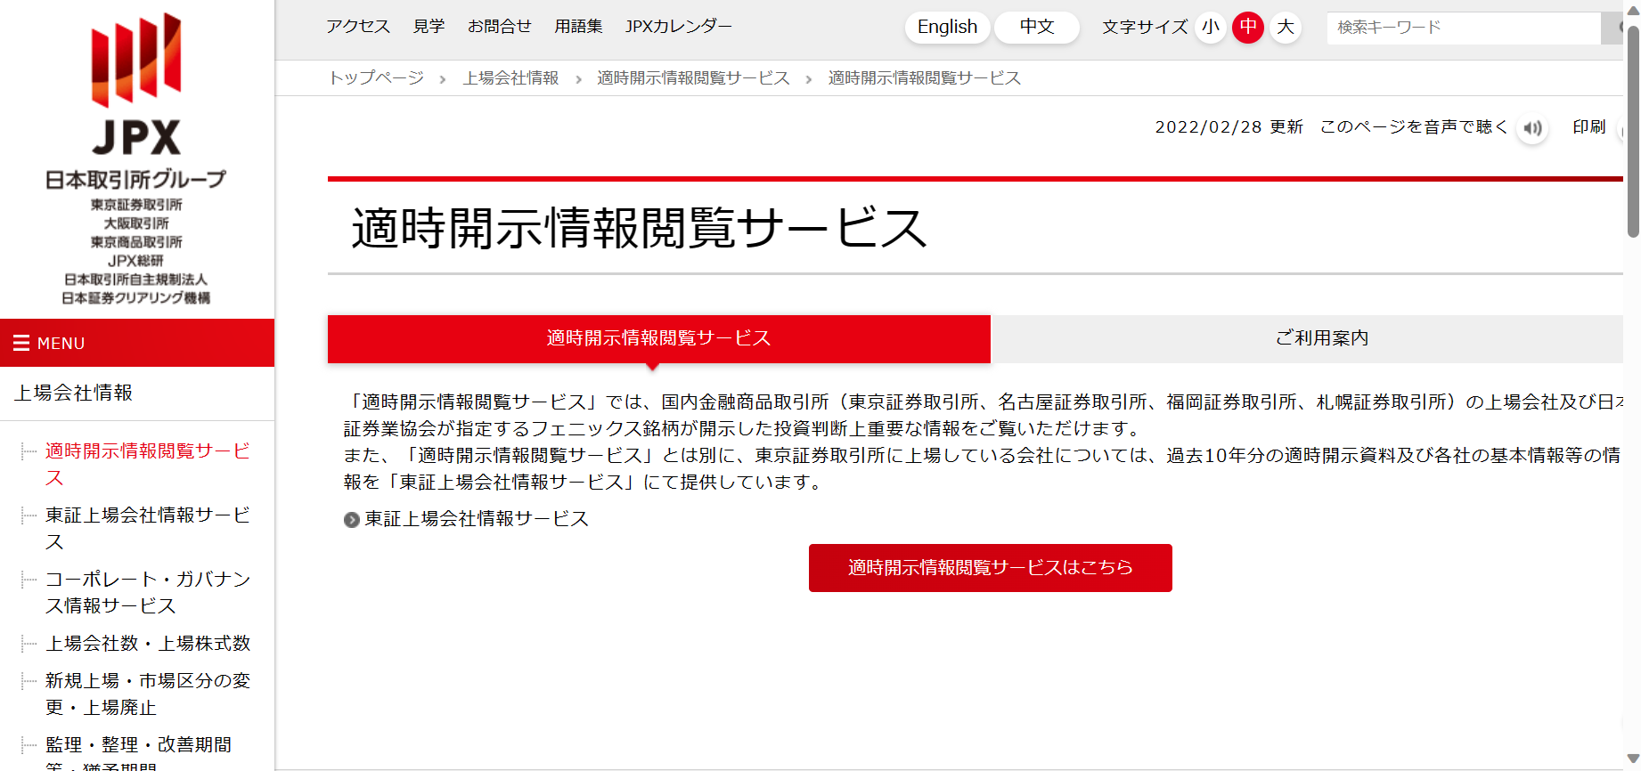Open the 用語集 page
The height and width of the screenshot is (771, 1641).
click(x=578, y=27)
